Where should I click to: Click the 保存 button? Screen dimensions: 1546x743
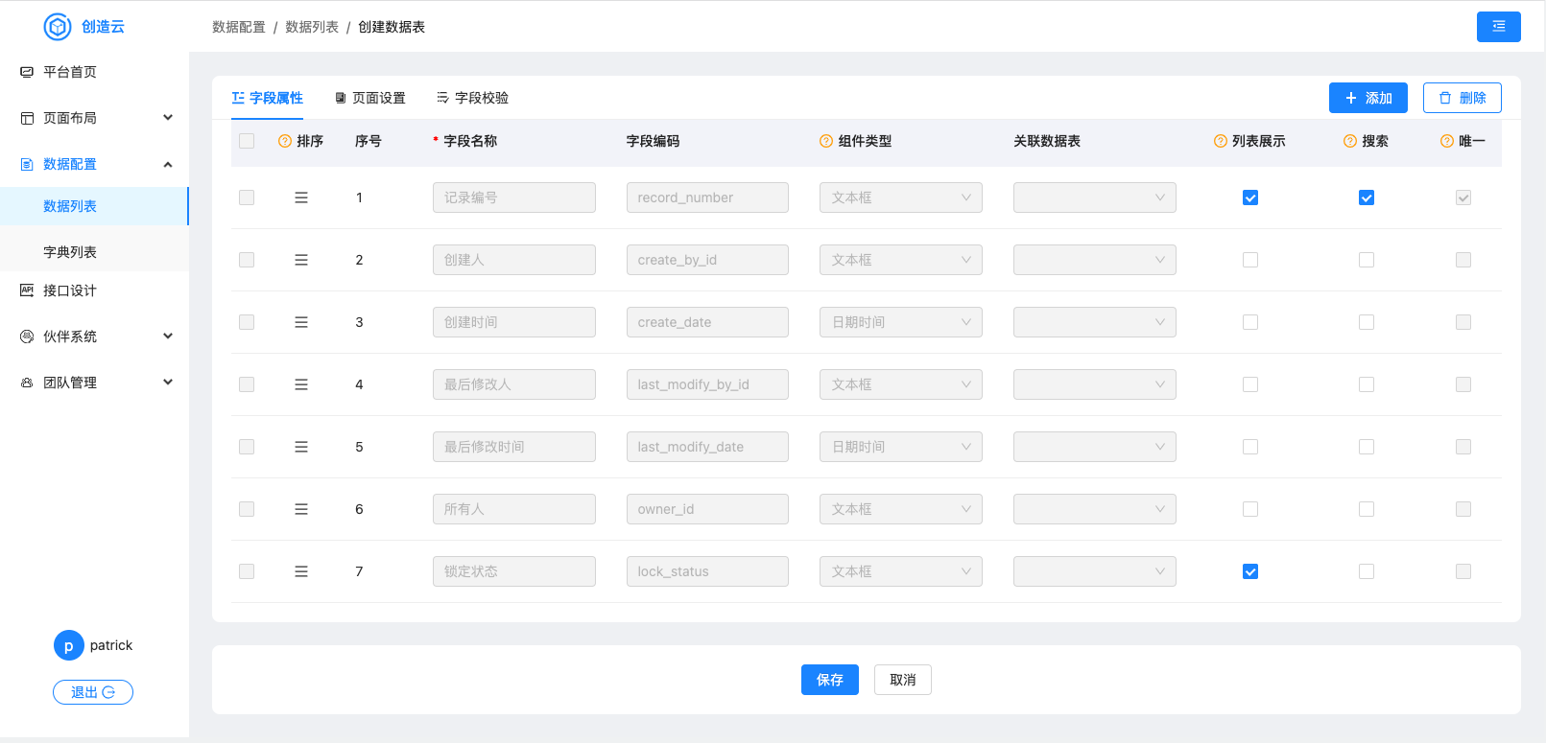click(830, 680)
